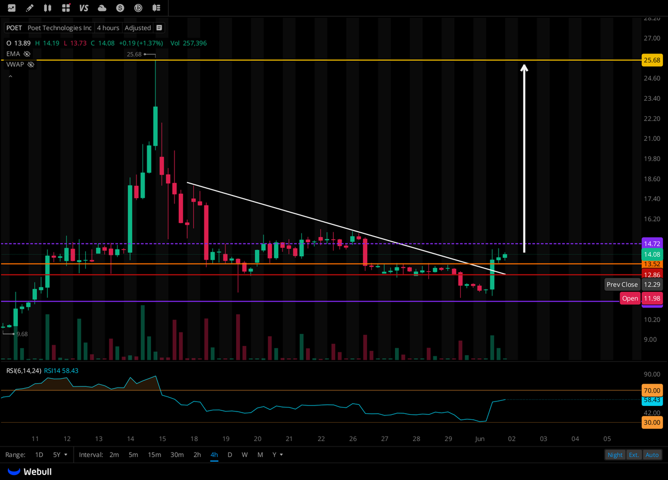Click the POET ticker symbol

[x=14, y=28]
